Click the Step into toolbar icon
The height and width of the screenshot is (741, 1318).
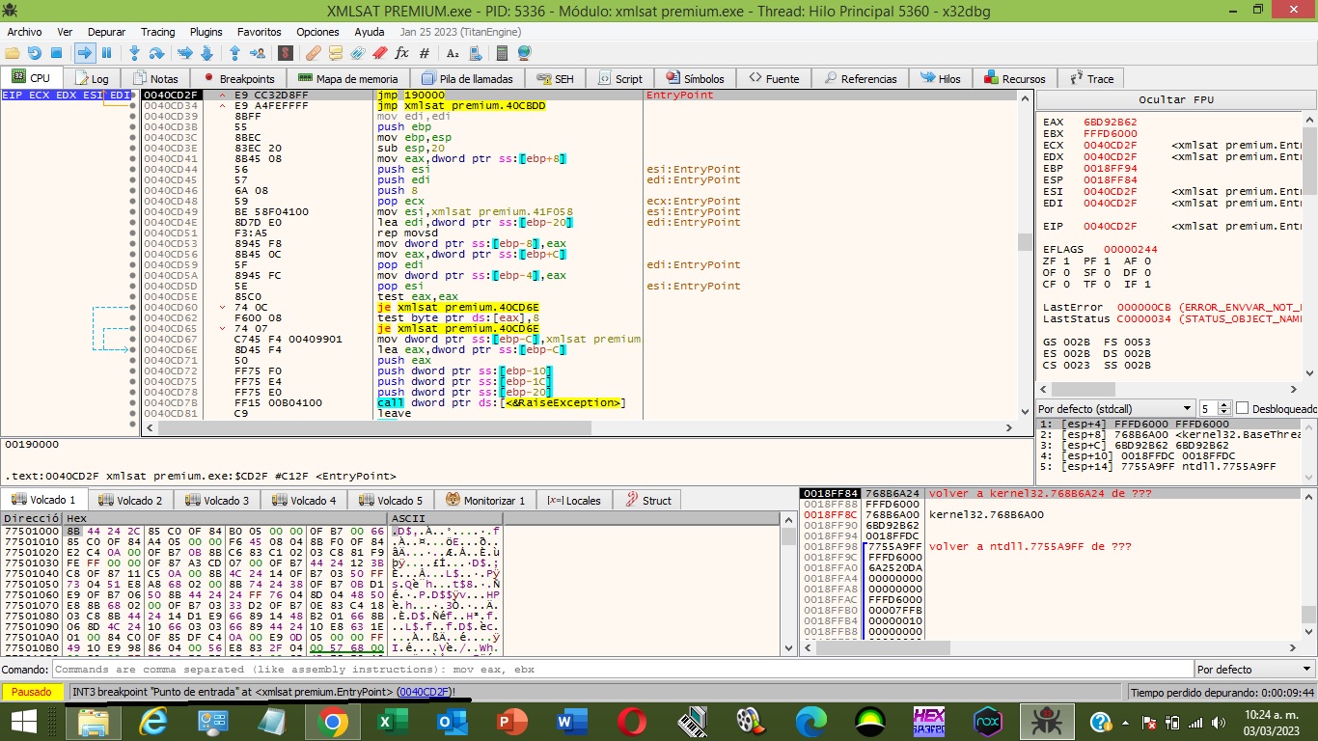pos(134,53)
